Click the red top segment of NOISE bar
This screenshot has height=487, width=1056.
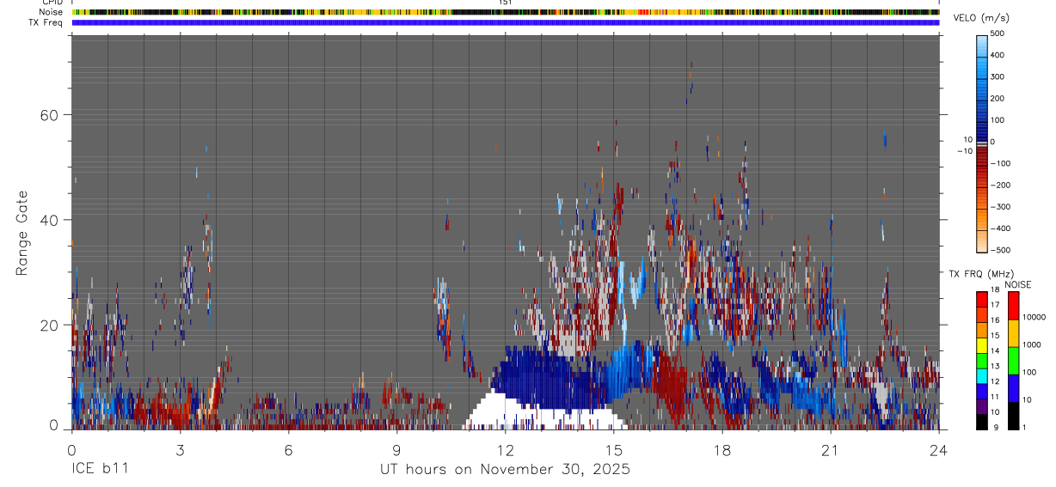click(x=1013, y=306)
